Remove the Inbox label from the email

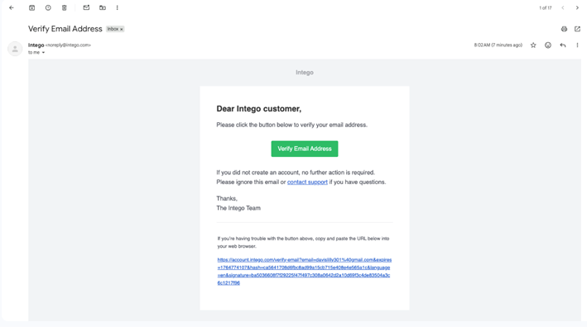tap(122, 29)
